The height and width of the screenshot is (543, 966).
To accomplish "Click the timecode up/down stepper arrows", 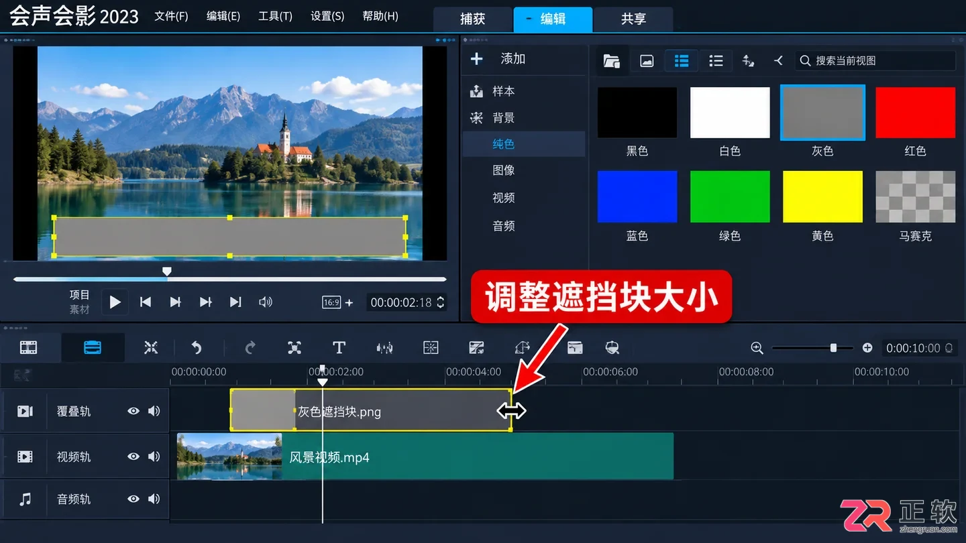I will (x=441, y=302).
